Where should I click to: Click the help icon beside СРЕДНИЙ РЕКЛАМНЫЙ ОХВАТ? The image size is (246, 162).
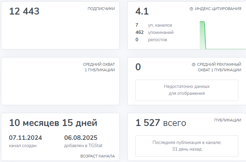point(193,64)
